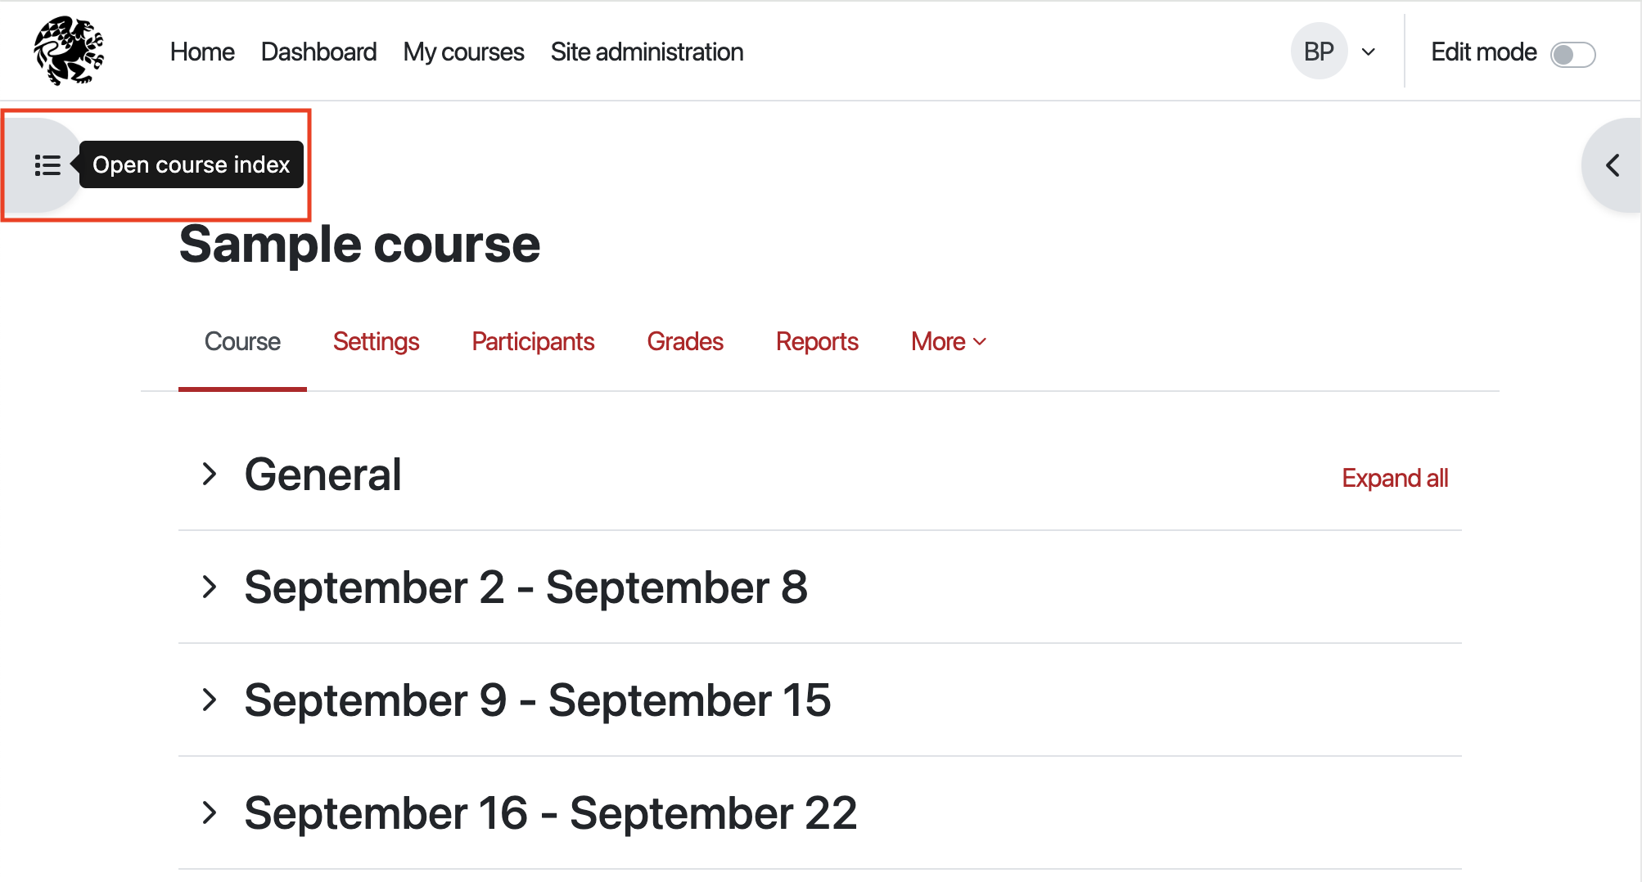Click the BP user avatar
Image resolution: width=1642 pixels, height=882 pixels.
click(x=1319, y=52)
